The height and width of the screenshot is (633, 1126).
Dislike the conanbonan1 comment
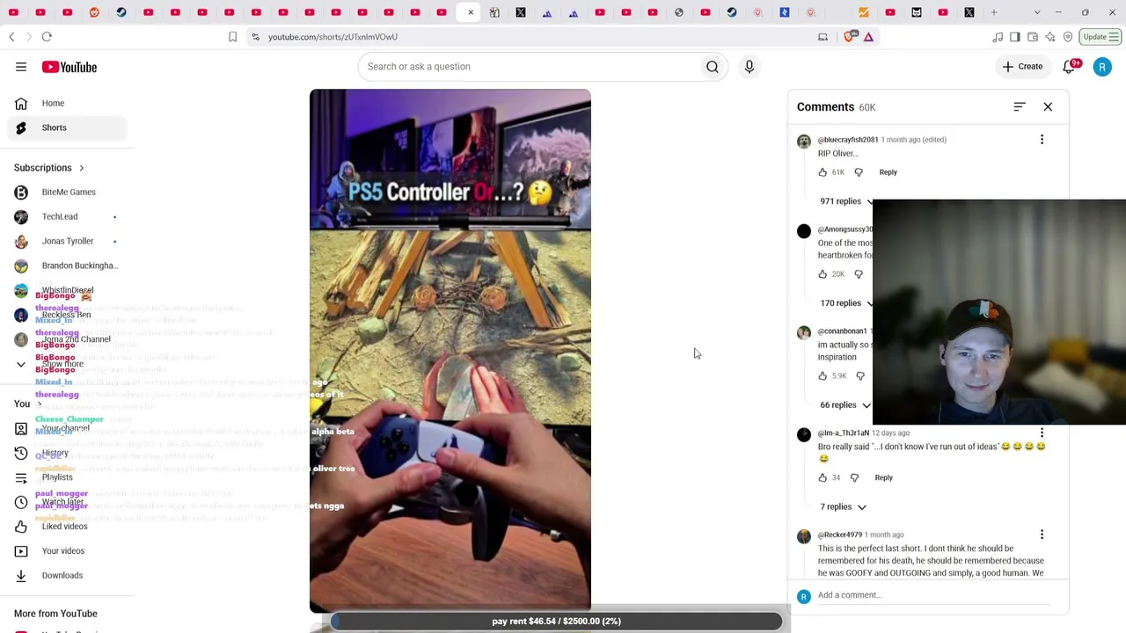pos(860,376)
